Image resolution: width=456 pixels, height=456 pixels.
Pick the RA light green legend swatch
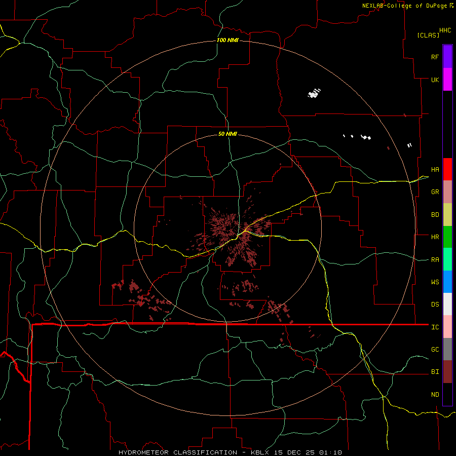pos(447,259)
